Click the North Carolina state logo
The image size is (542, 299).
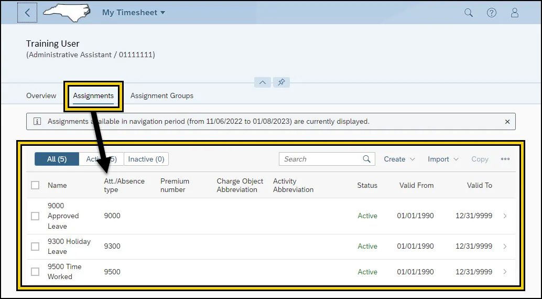coord(66,12)
